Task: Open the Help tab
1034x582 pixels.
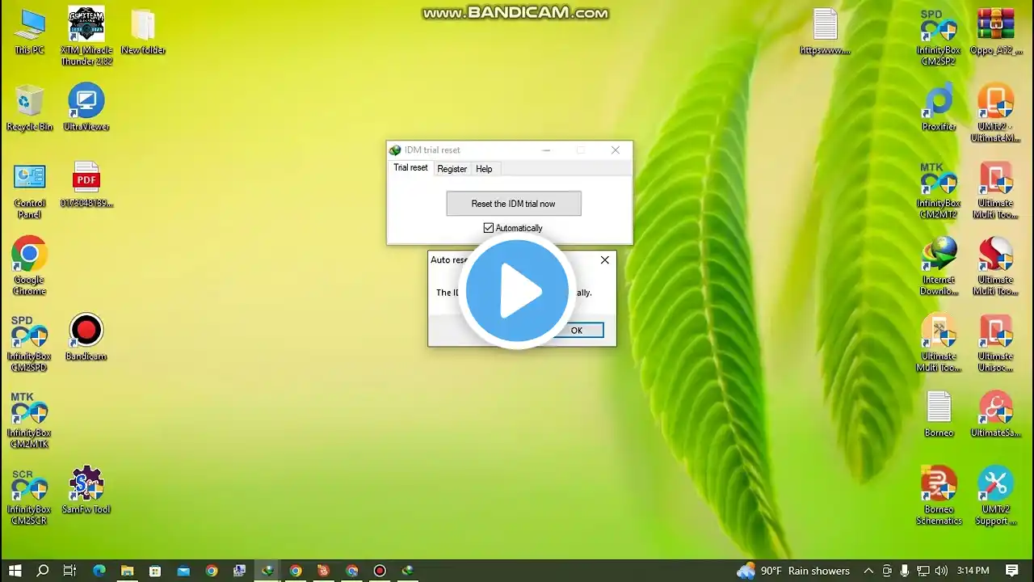Action: [484, 169]
